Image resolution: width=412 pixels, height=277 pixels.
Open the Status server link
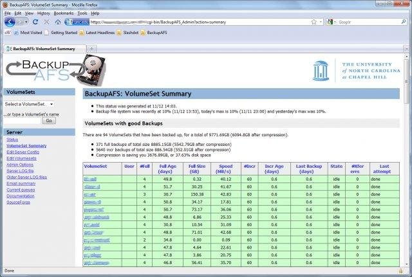pos(12,139)
